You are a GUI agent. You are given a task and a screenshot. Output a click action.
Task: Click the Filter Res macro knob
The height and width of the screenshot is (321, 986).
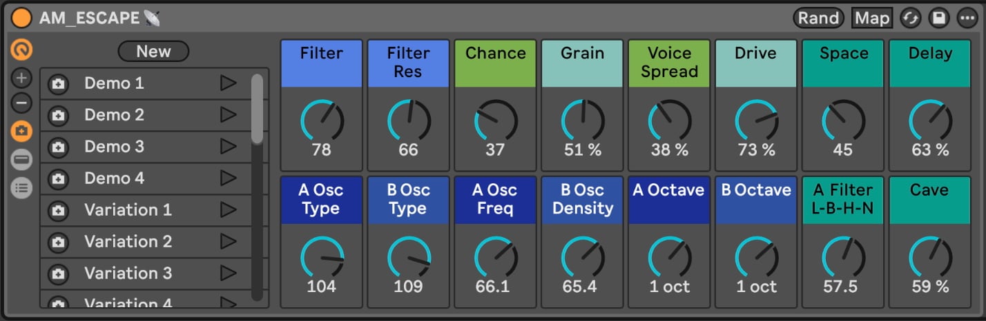pyautogui.click(x=408, y=121)
